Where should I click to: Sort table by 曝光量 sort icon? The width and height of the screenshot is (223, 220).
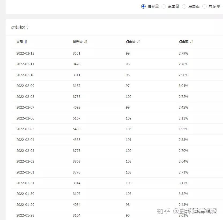pos(86,42)
